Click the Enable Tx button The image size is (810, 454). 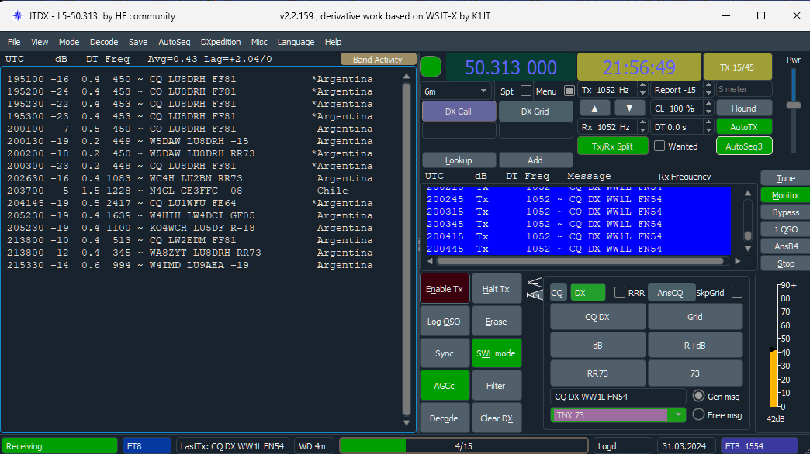(445, 289)
